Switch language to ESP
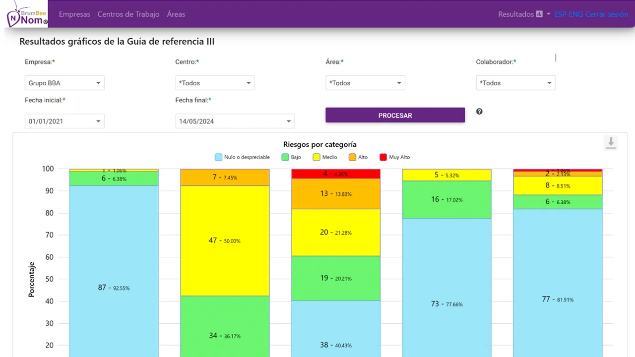Viewport: 635px width, 357px height. coord(561,14)
